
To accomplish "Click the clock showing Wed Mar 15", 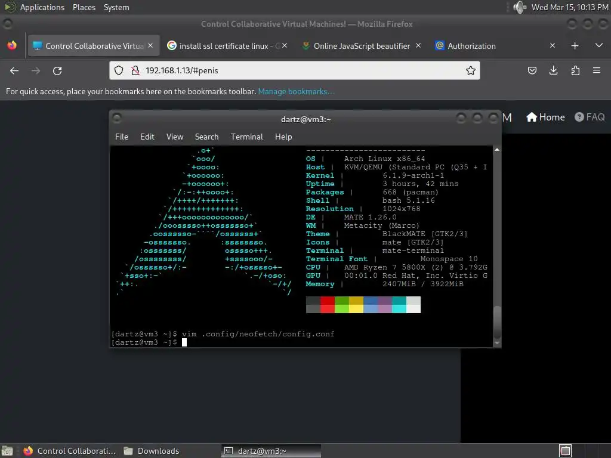I will point(570,7).
